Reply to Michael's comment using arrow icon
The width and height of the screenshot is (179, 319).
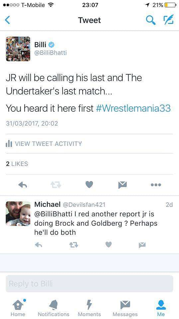pos(39,245)
